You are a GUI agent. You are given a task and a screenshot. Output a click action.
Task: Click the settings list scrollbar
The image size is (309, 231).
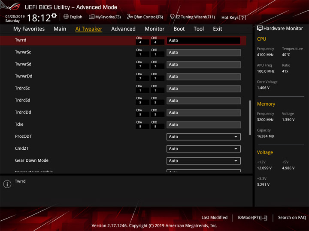tap(250, 118)
